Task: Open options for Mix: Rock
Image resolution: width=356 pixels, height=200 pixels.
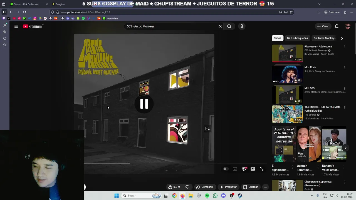Action: coord(345,68)
